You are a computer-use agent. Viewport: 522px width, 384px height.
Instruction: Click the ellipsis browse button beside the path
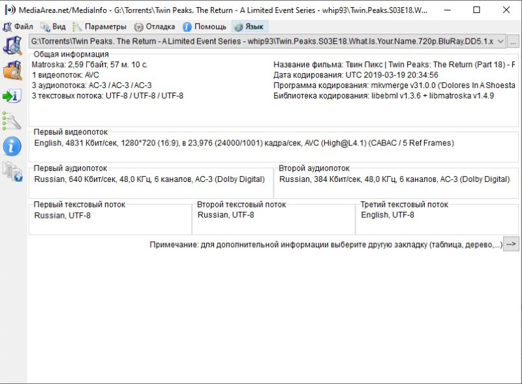(513, 42)
